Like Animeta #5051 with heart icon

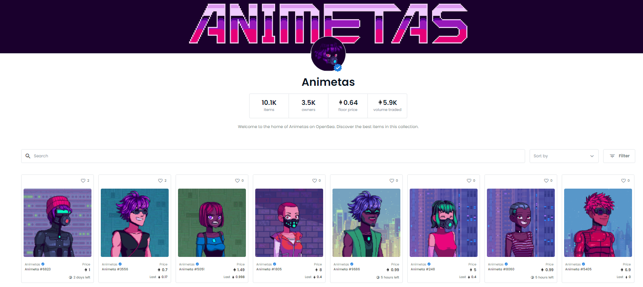point(237,180)
